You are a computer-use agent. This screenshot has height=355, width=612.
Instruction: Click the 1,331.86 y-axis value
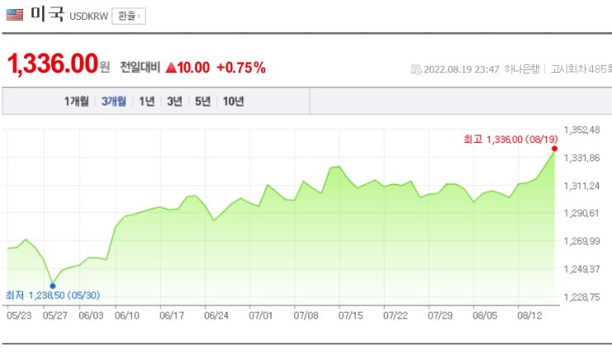(582, 158)
